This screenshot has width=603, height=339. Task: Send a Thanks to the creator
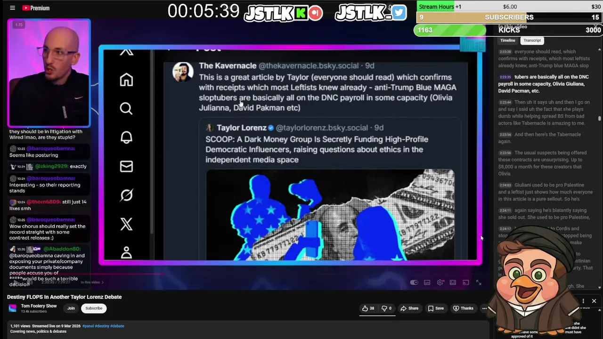pos(463,308)
